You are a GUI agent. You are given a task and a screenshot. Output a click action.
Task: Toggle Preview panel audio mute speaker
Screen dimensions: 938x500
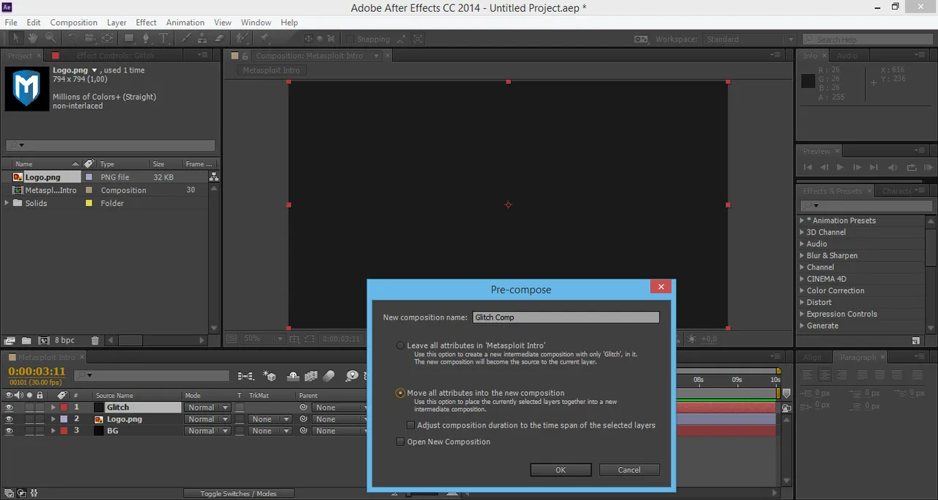[x=892, y=167]
